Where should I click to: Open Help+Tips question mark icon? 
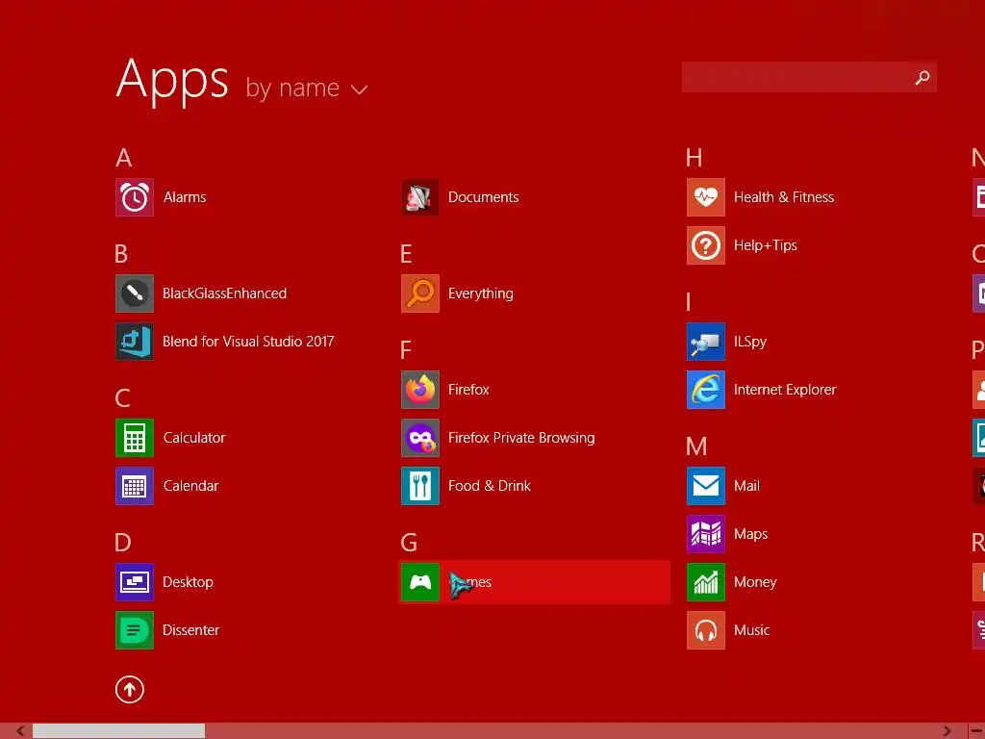point(706,245)
